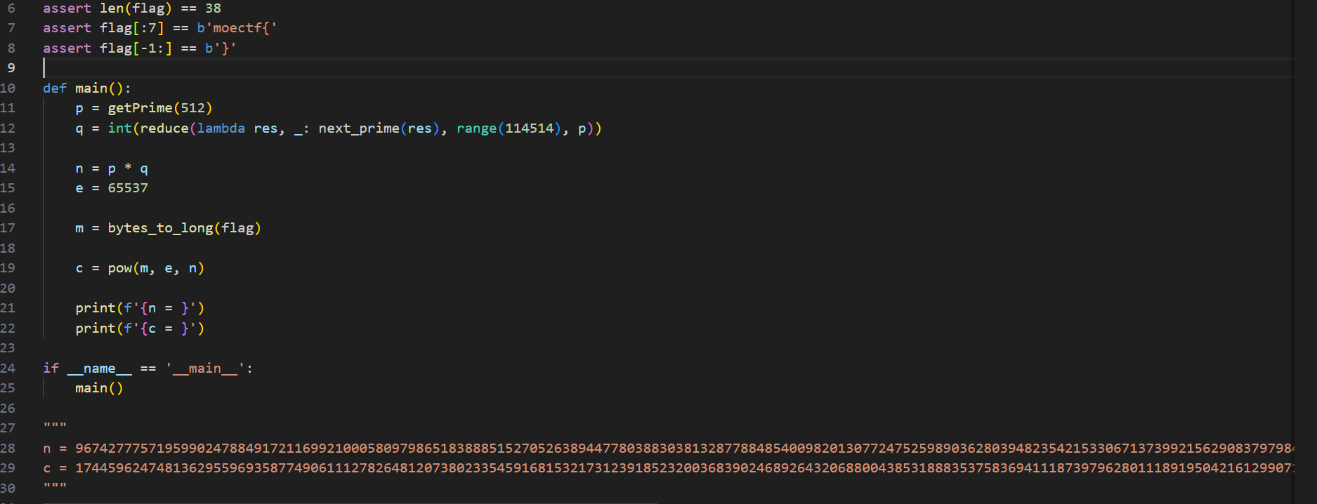Place cursor on the pow(m, e, n) call
Screen dimensions: 1317x504
155,268
